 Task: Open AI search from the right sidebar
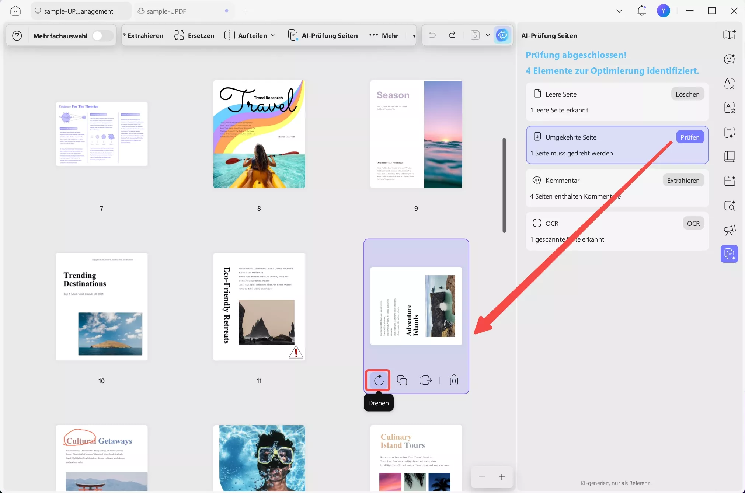pyautogui.click(x=730, y=206)
